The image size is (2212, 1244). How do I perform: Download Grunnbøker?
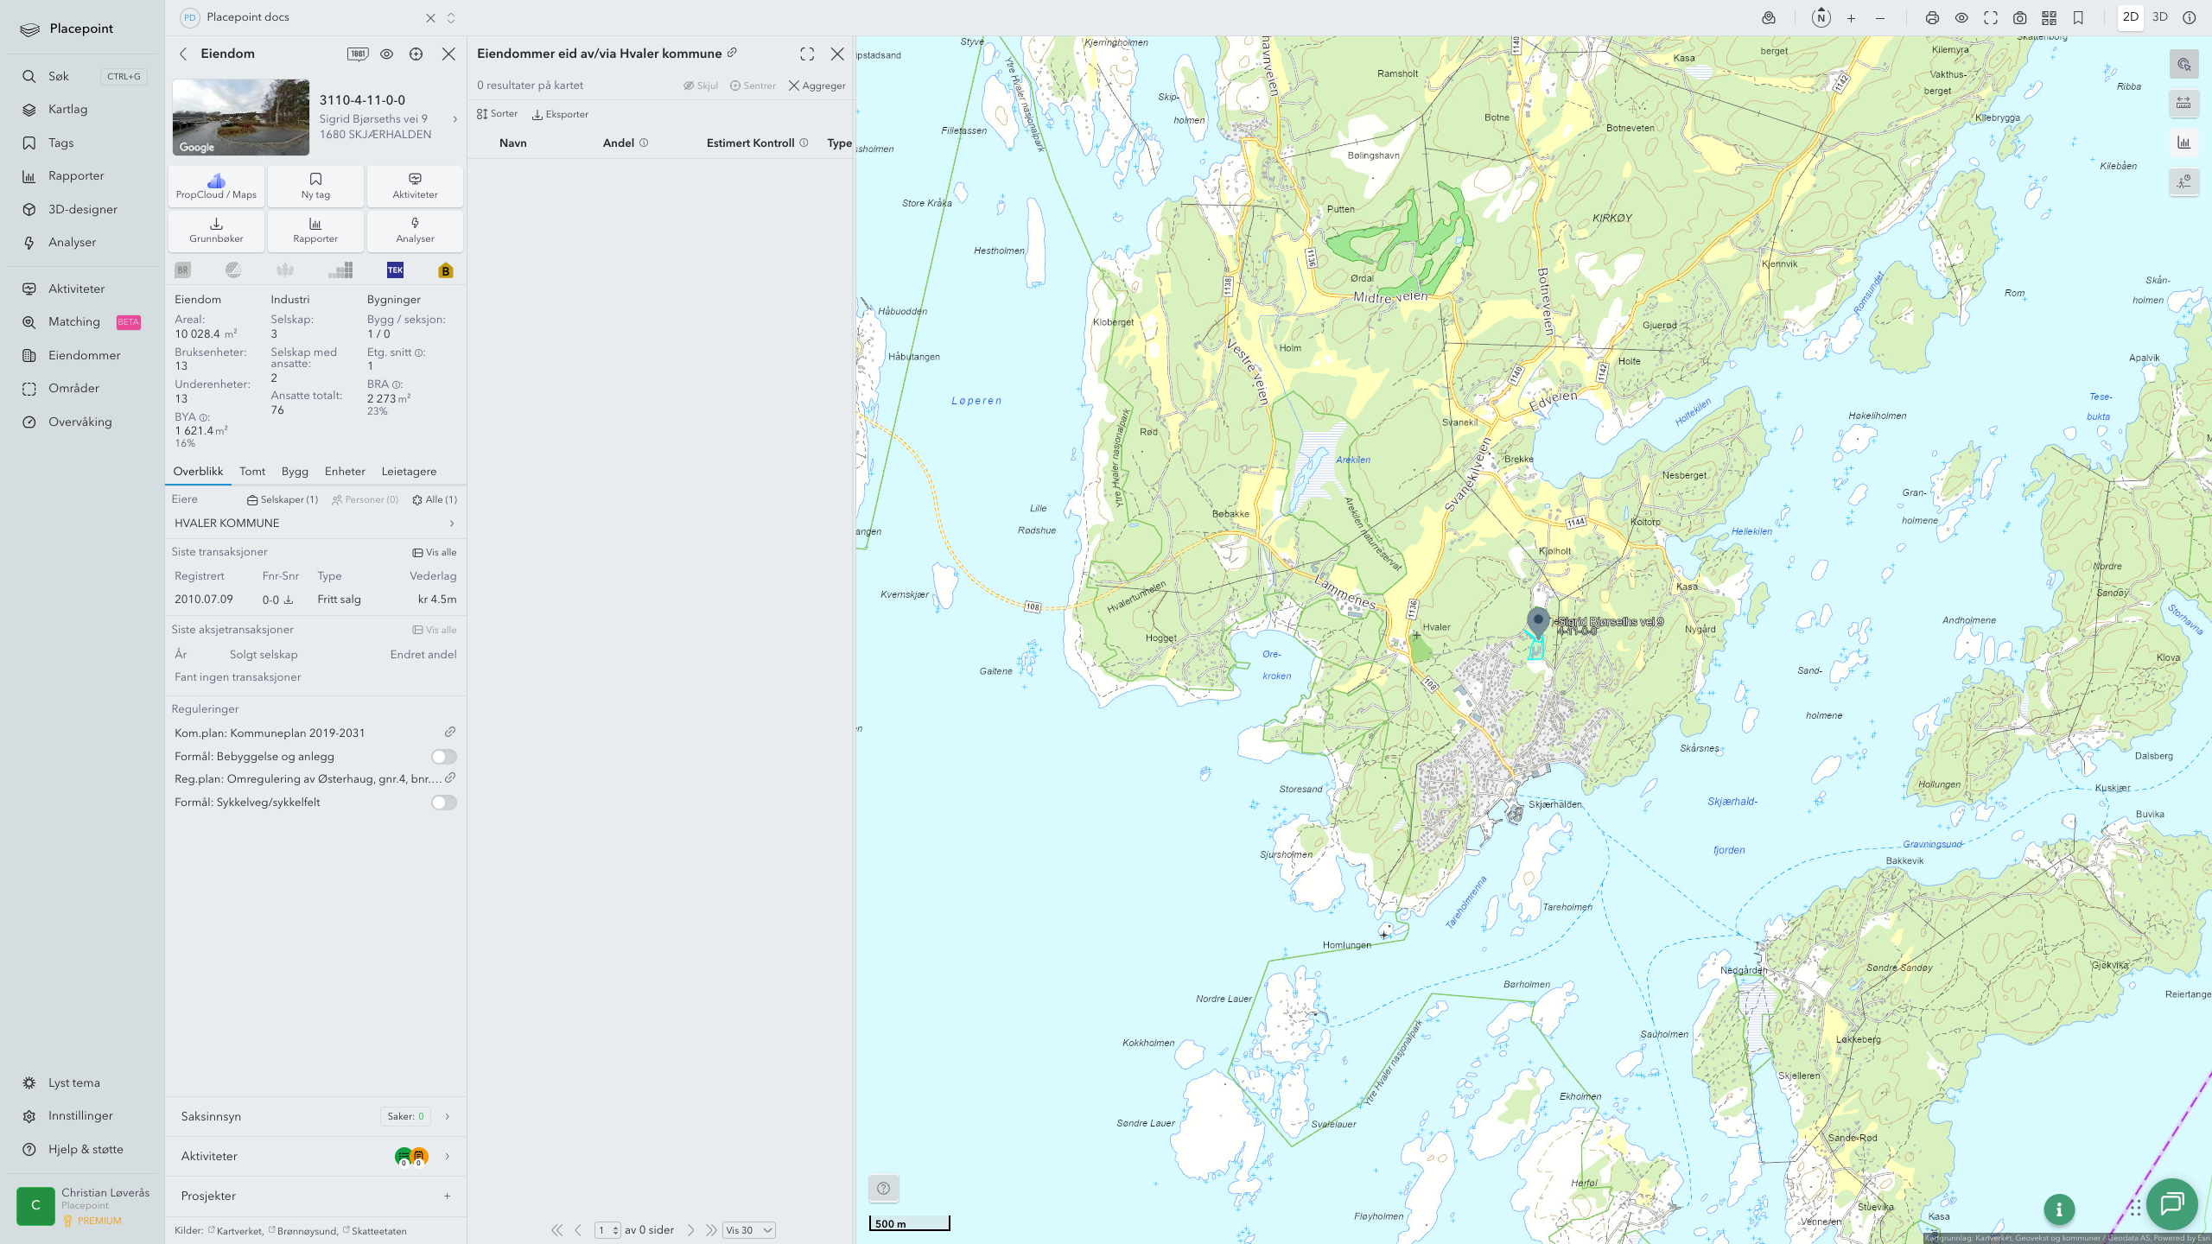(x=216, y=231)
